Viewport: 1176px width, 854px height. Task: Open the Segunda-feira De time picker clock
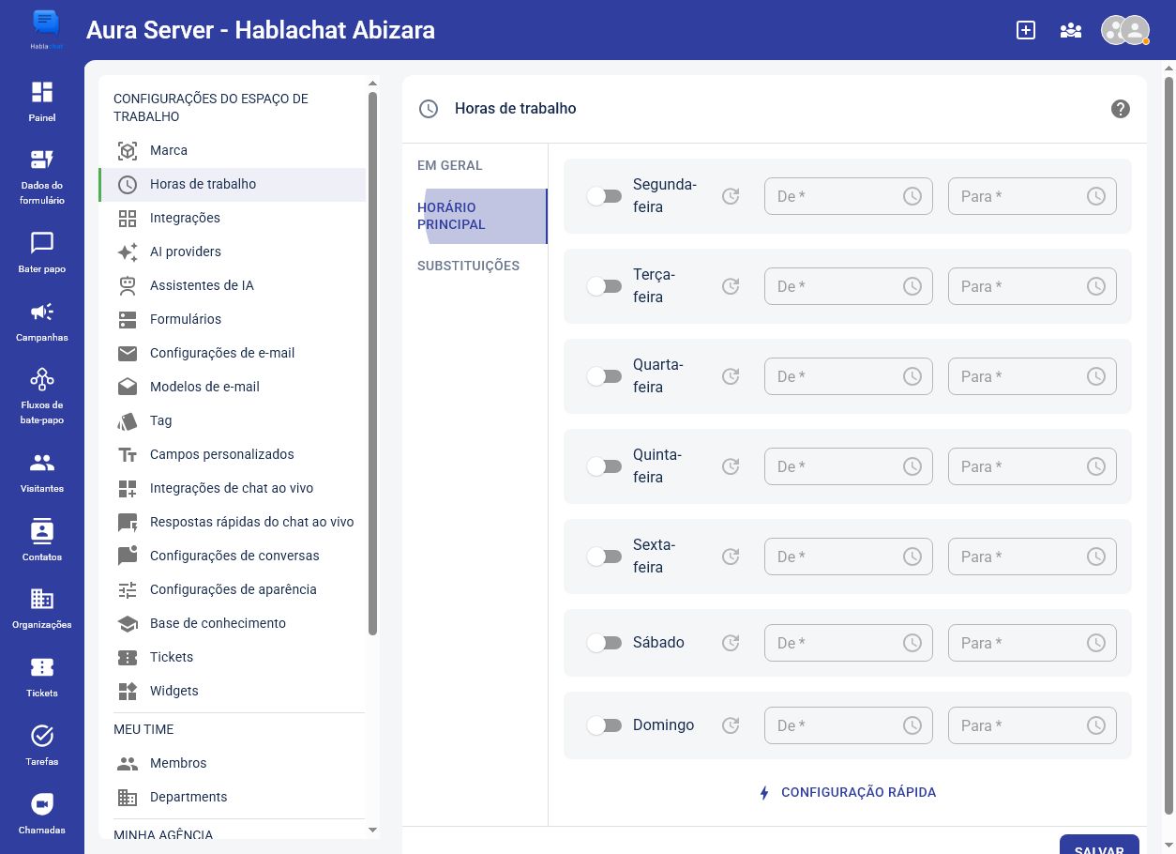coord(912,196)
